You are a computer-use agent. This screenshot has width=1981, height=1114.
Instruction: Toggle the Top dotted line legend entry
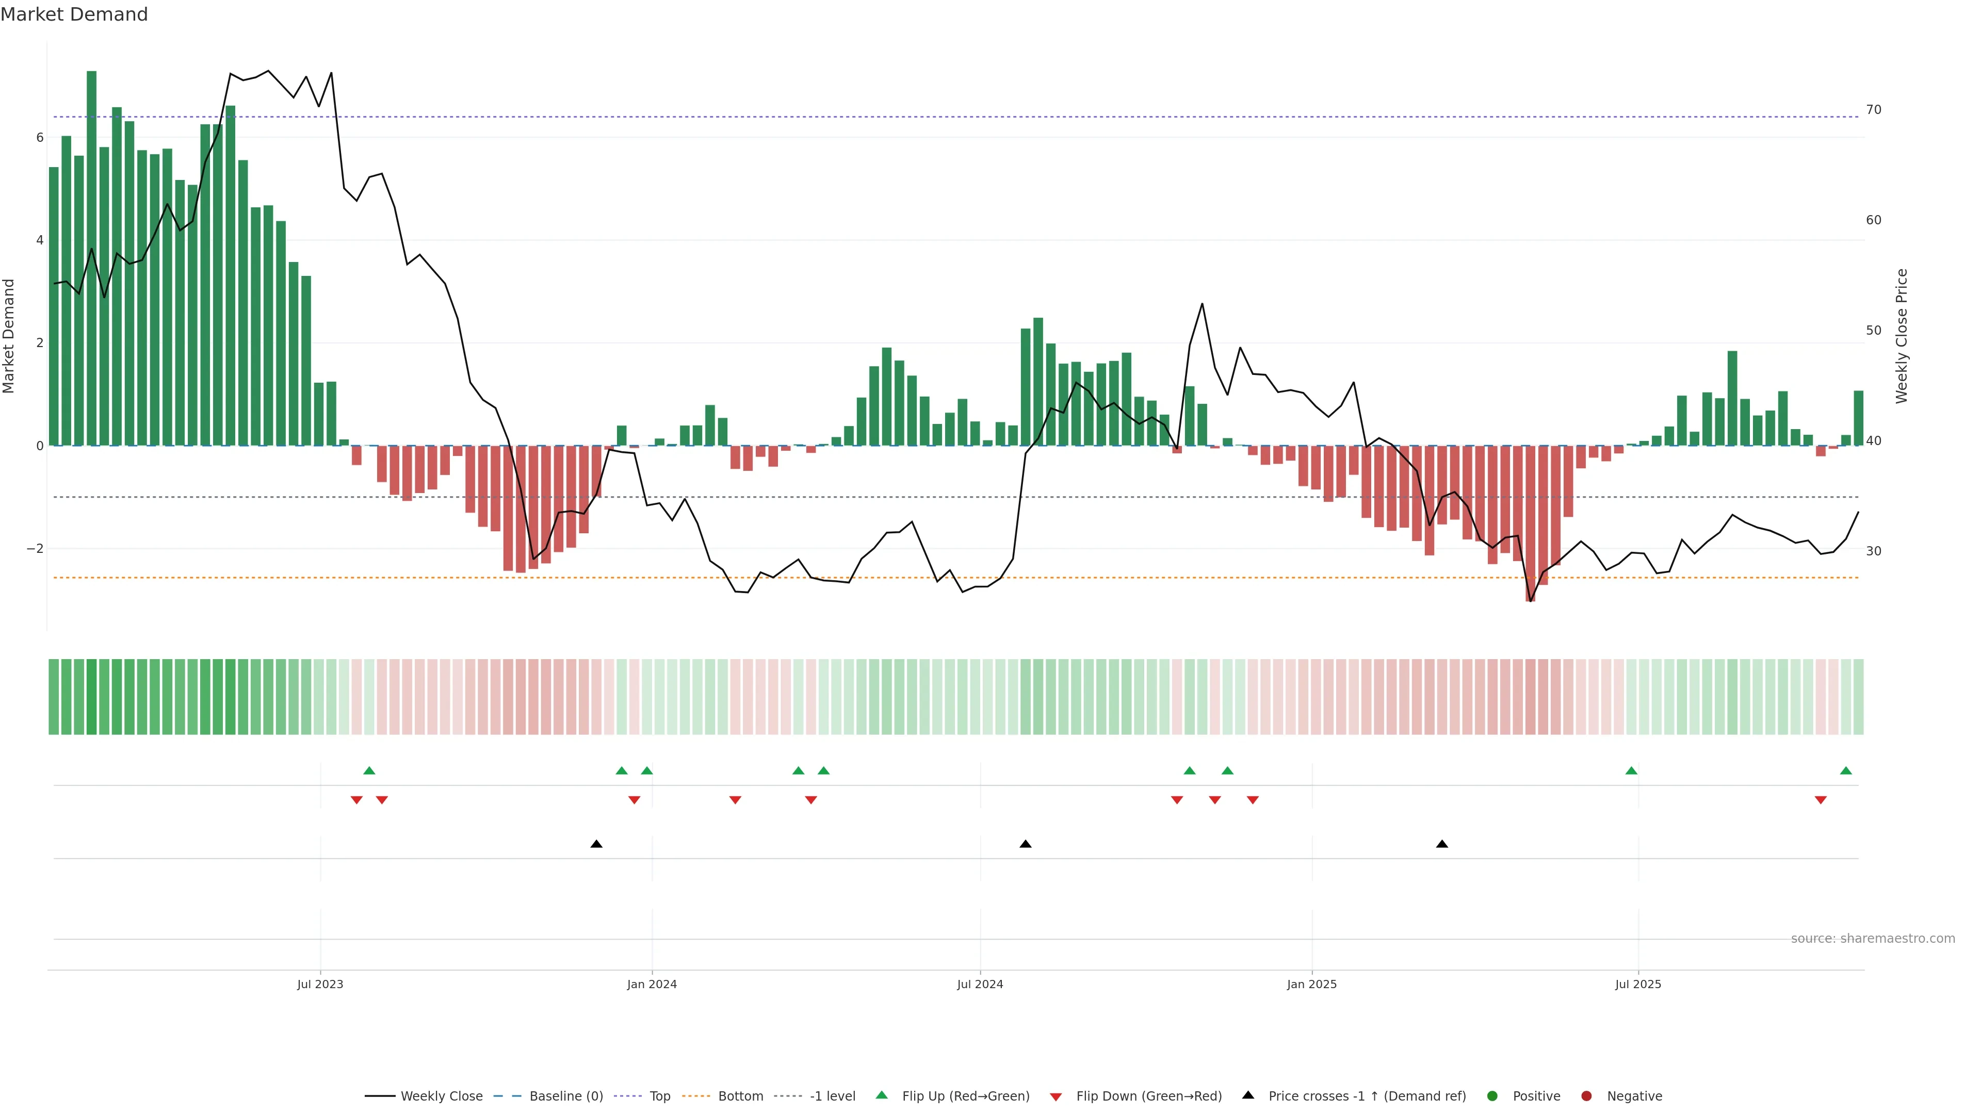[x=659, y=1095]
